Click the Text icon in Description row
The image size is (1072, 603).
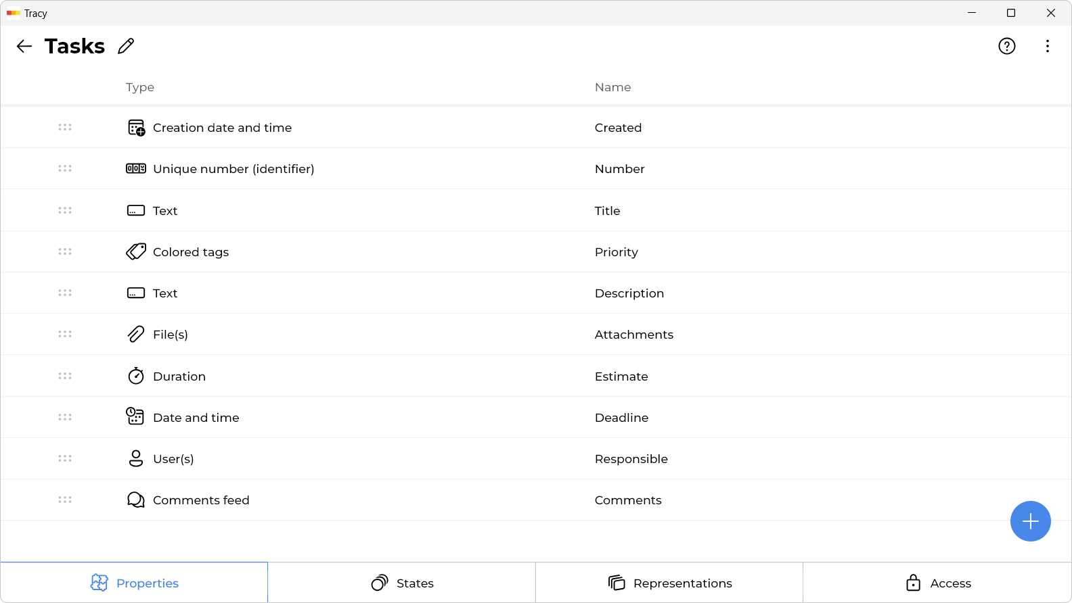136,293
